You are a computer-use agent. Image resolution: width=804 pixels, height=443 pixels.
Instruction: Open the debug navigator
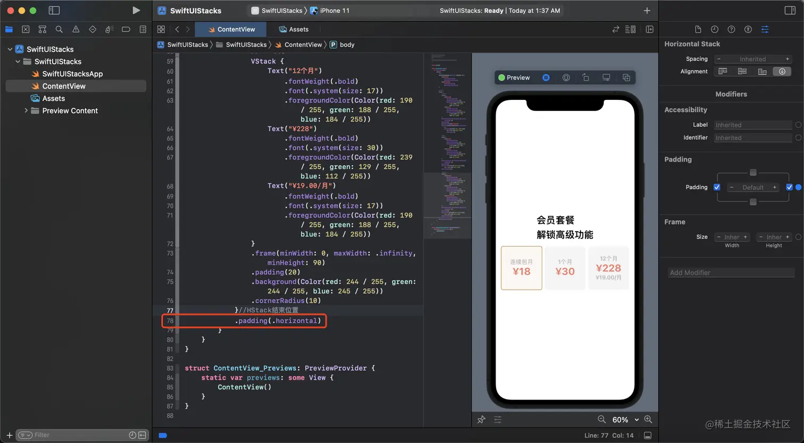tap(109, 29)
